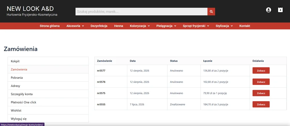The width and height of the screenshot is (290, 126).
Task: Click the Zamówienie column header
Action: click(x=104, y=61)
